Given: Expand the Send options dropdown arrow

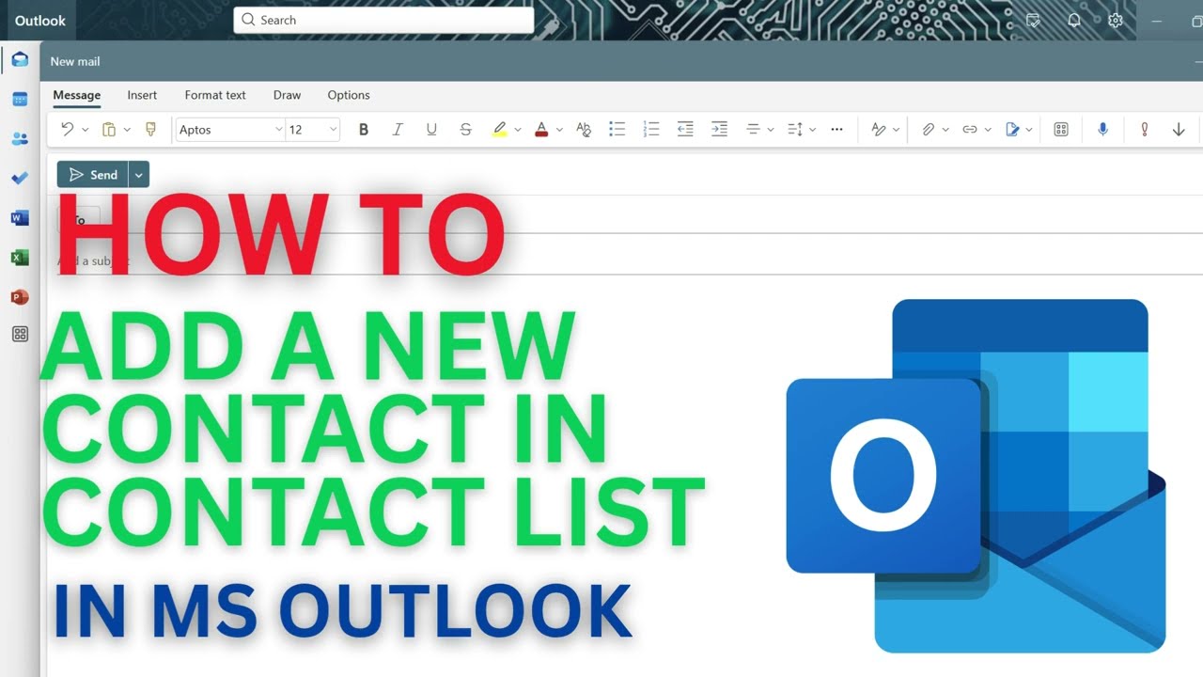Looking at the screenshot, I should (x=139, y=175).
